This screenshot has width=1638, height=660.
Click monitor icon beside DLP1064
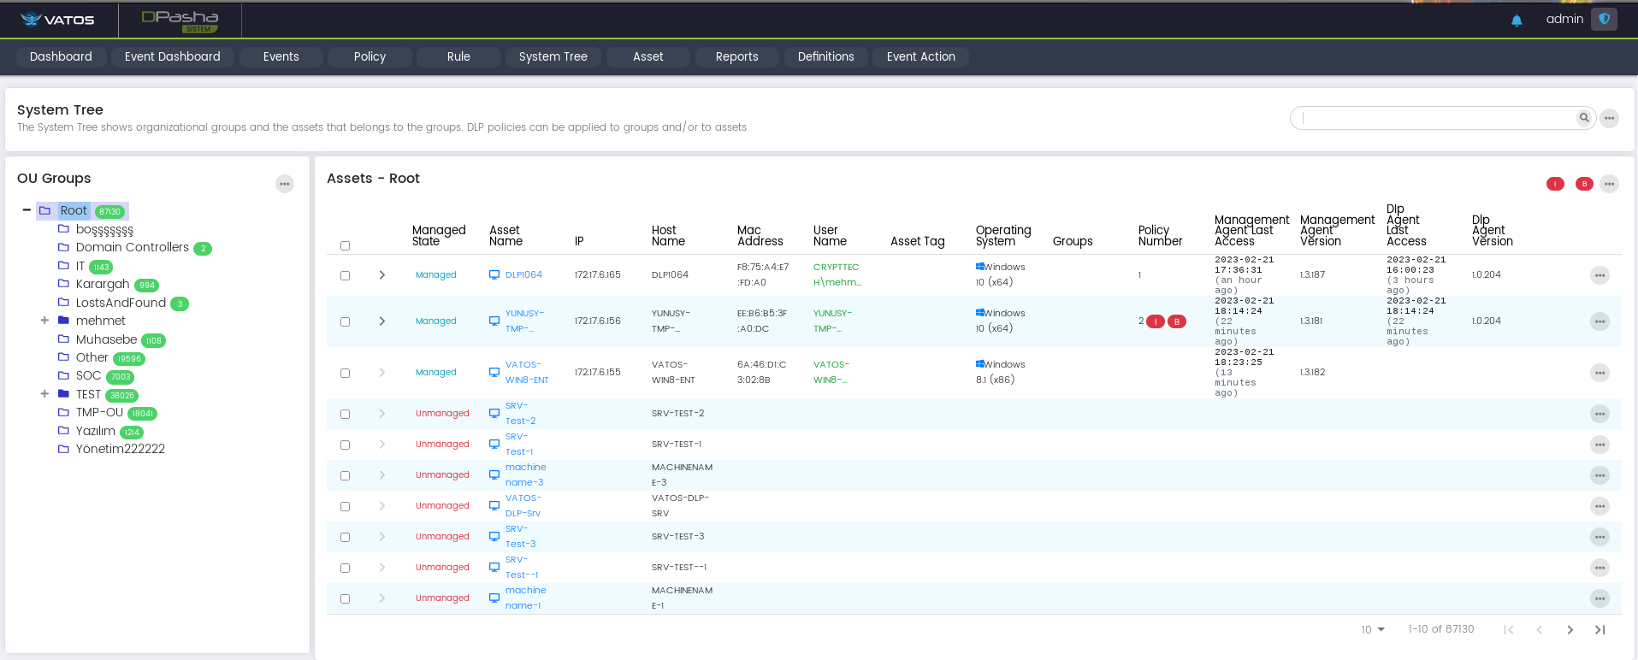coord(494,275)
